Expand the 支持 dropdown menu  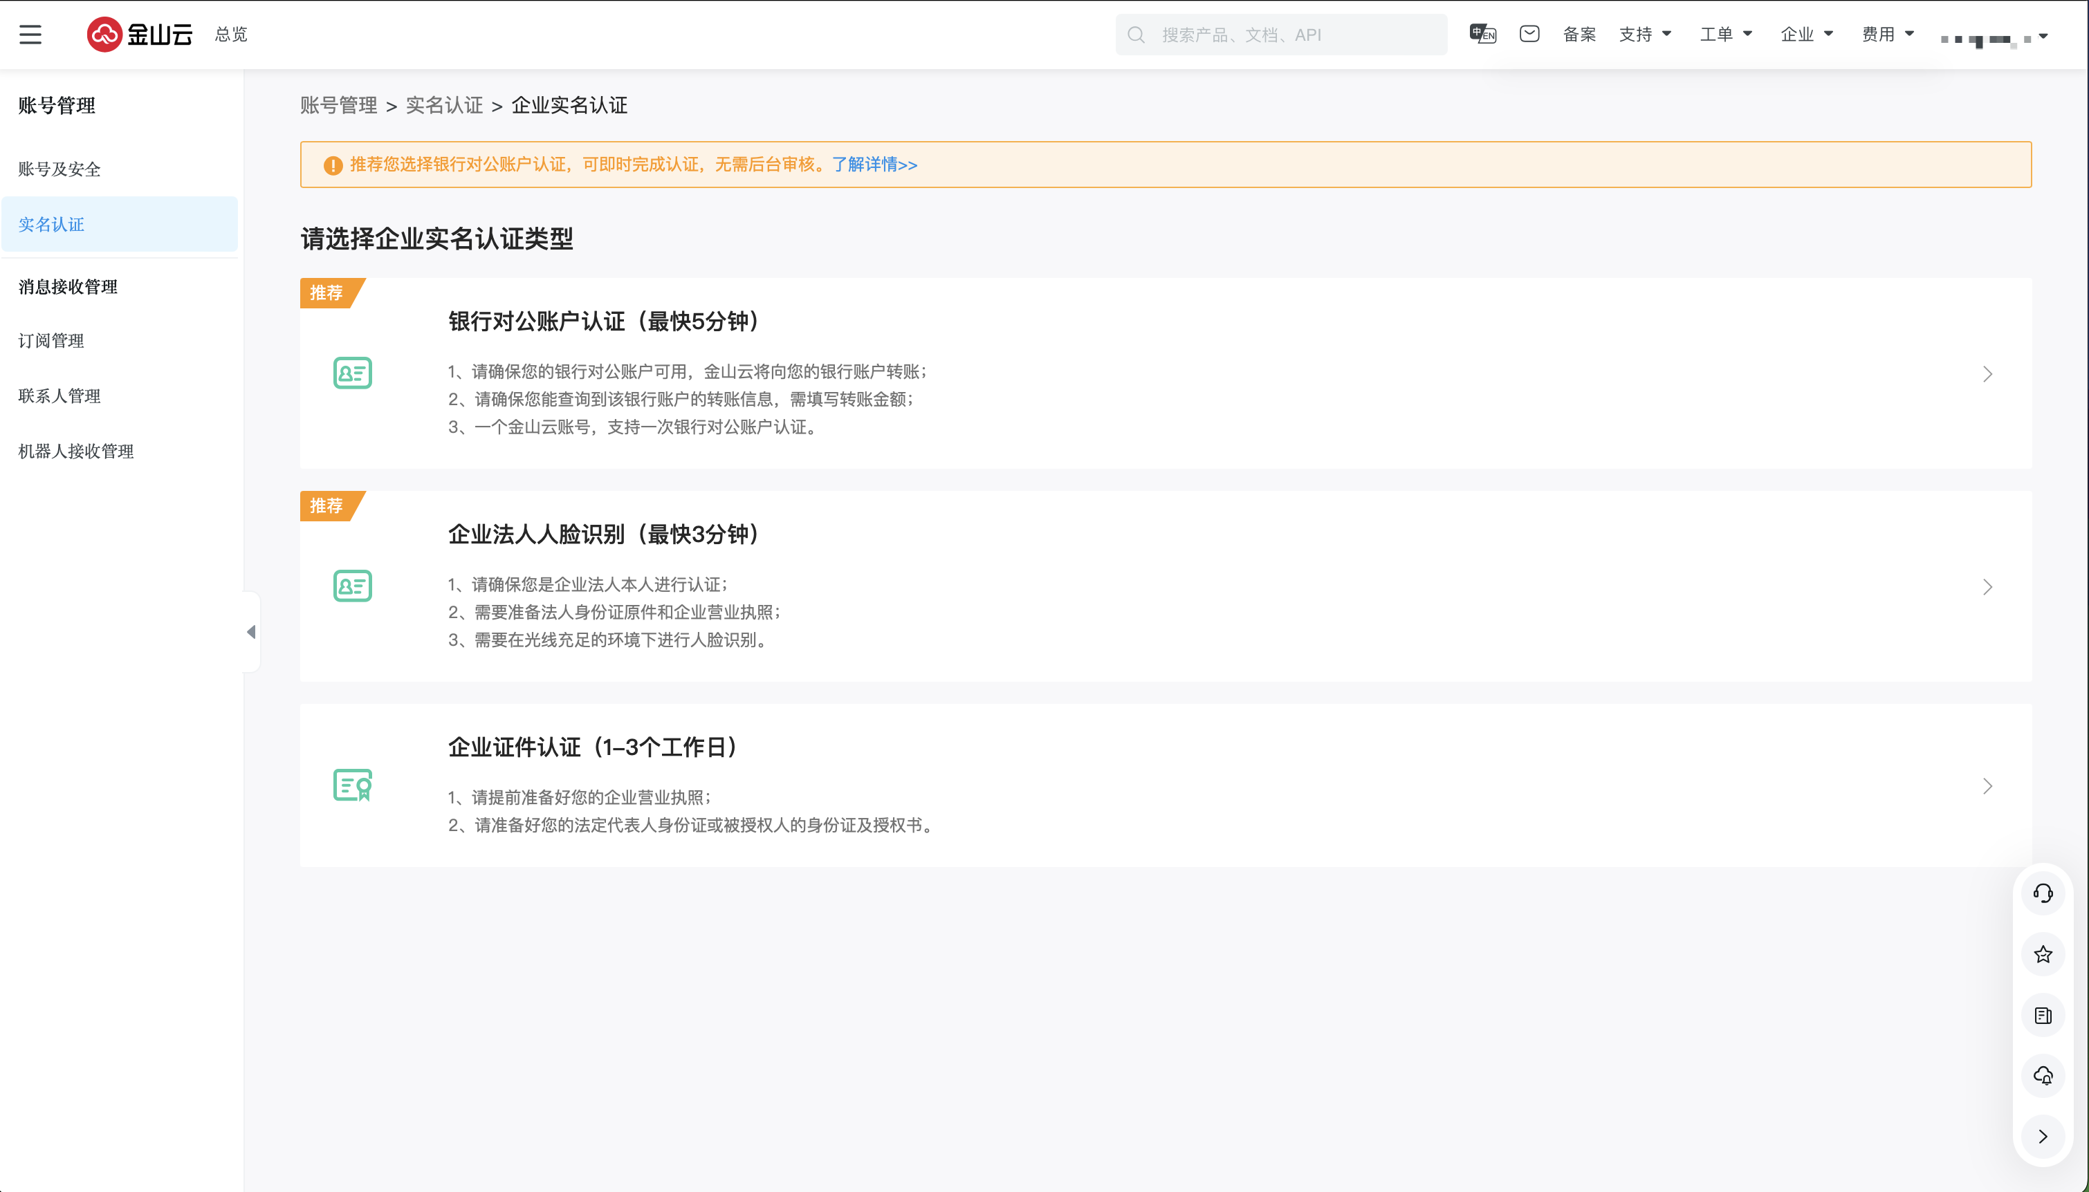1644,35
